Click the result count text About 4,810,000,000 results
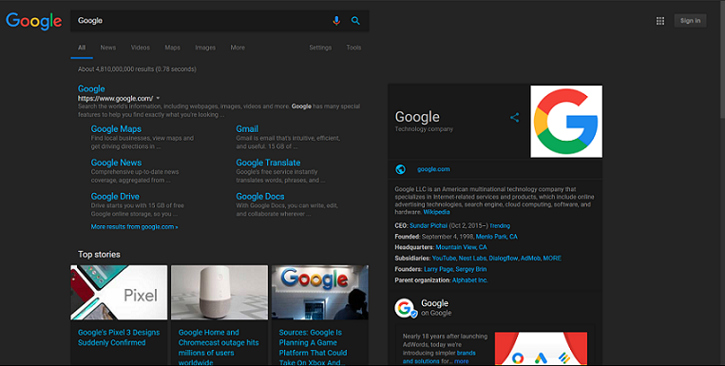The image size is (725, 366). [137, 69]
